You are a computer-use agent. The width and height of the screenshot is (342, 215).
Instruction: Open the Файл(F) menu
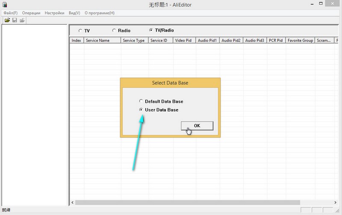click(10, 13)
